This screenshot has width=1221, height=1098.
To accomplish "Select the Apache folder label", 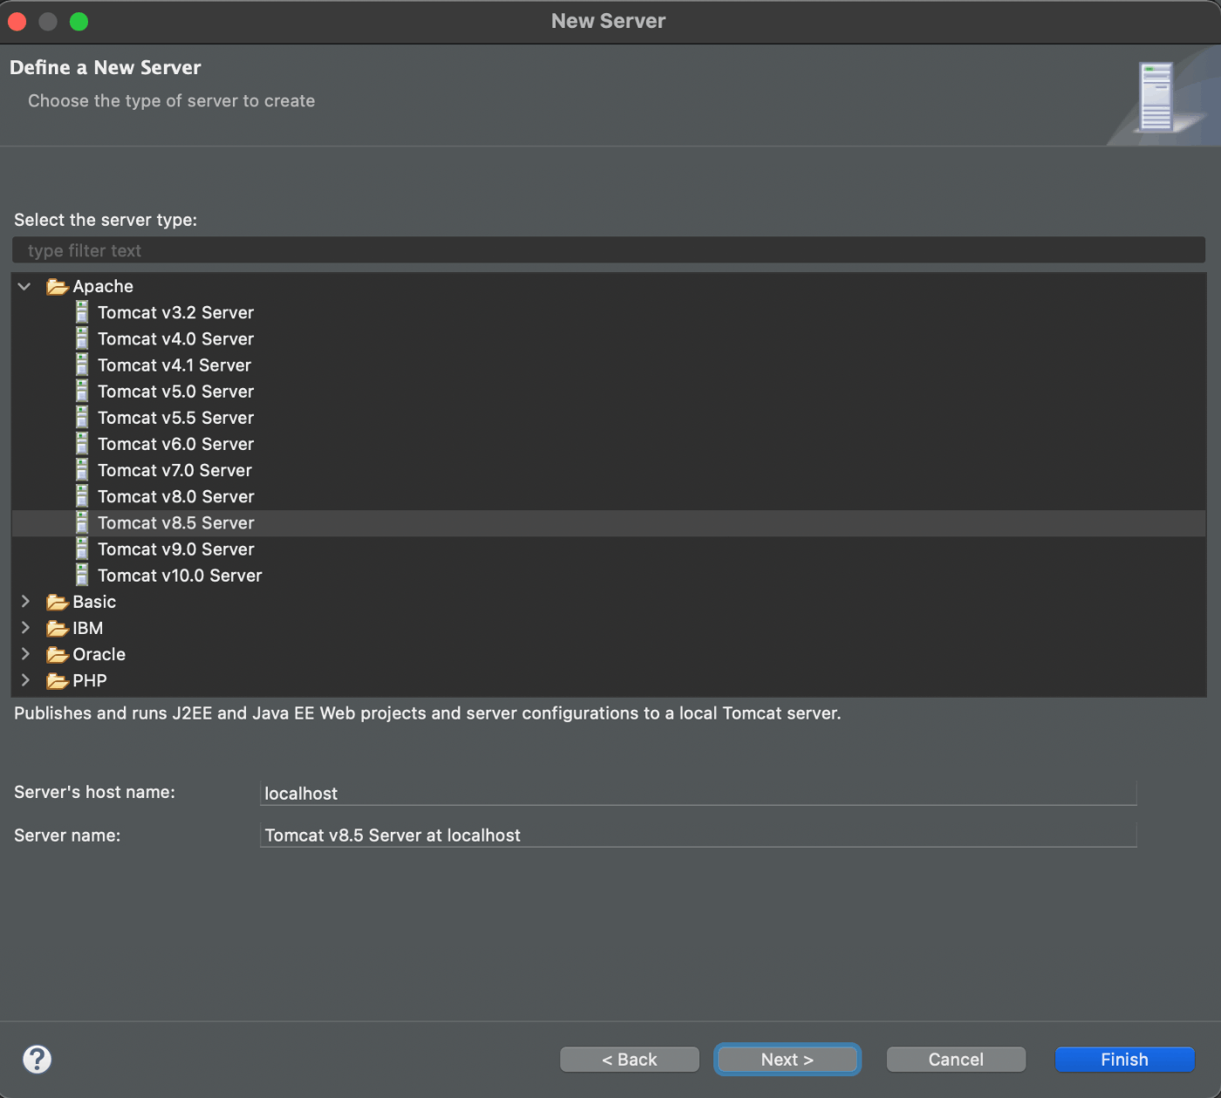I will point(103,286).
